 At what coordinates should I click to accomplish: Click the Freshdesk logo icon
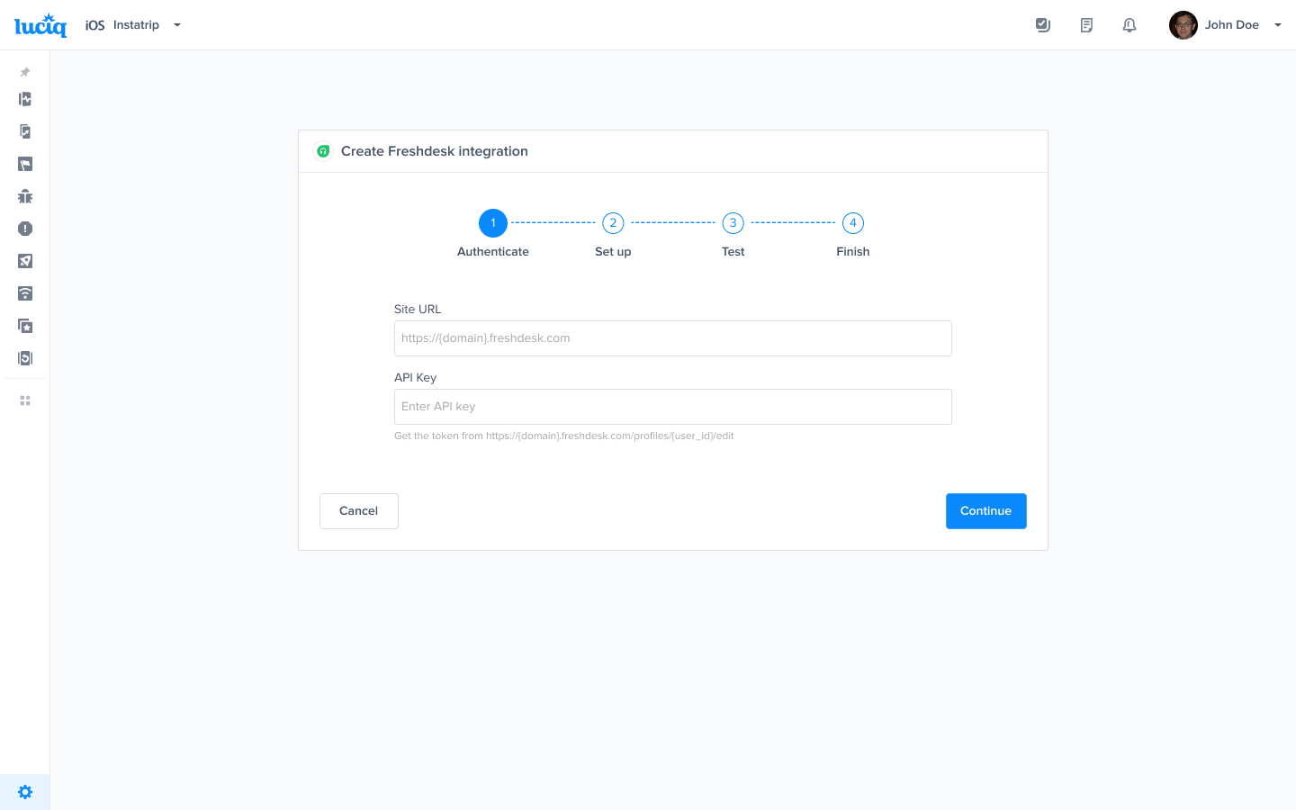point(323,151)
